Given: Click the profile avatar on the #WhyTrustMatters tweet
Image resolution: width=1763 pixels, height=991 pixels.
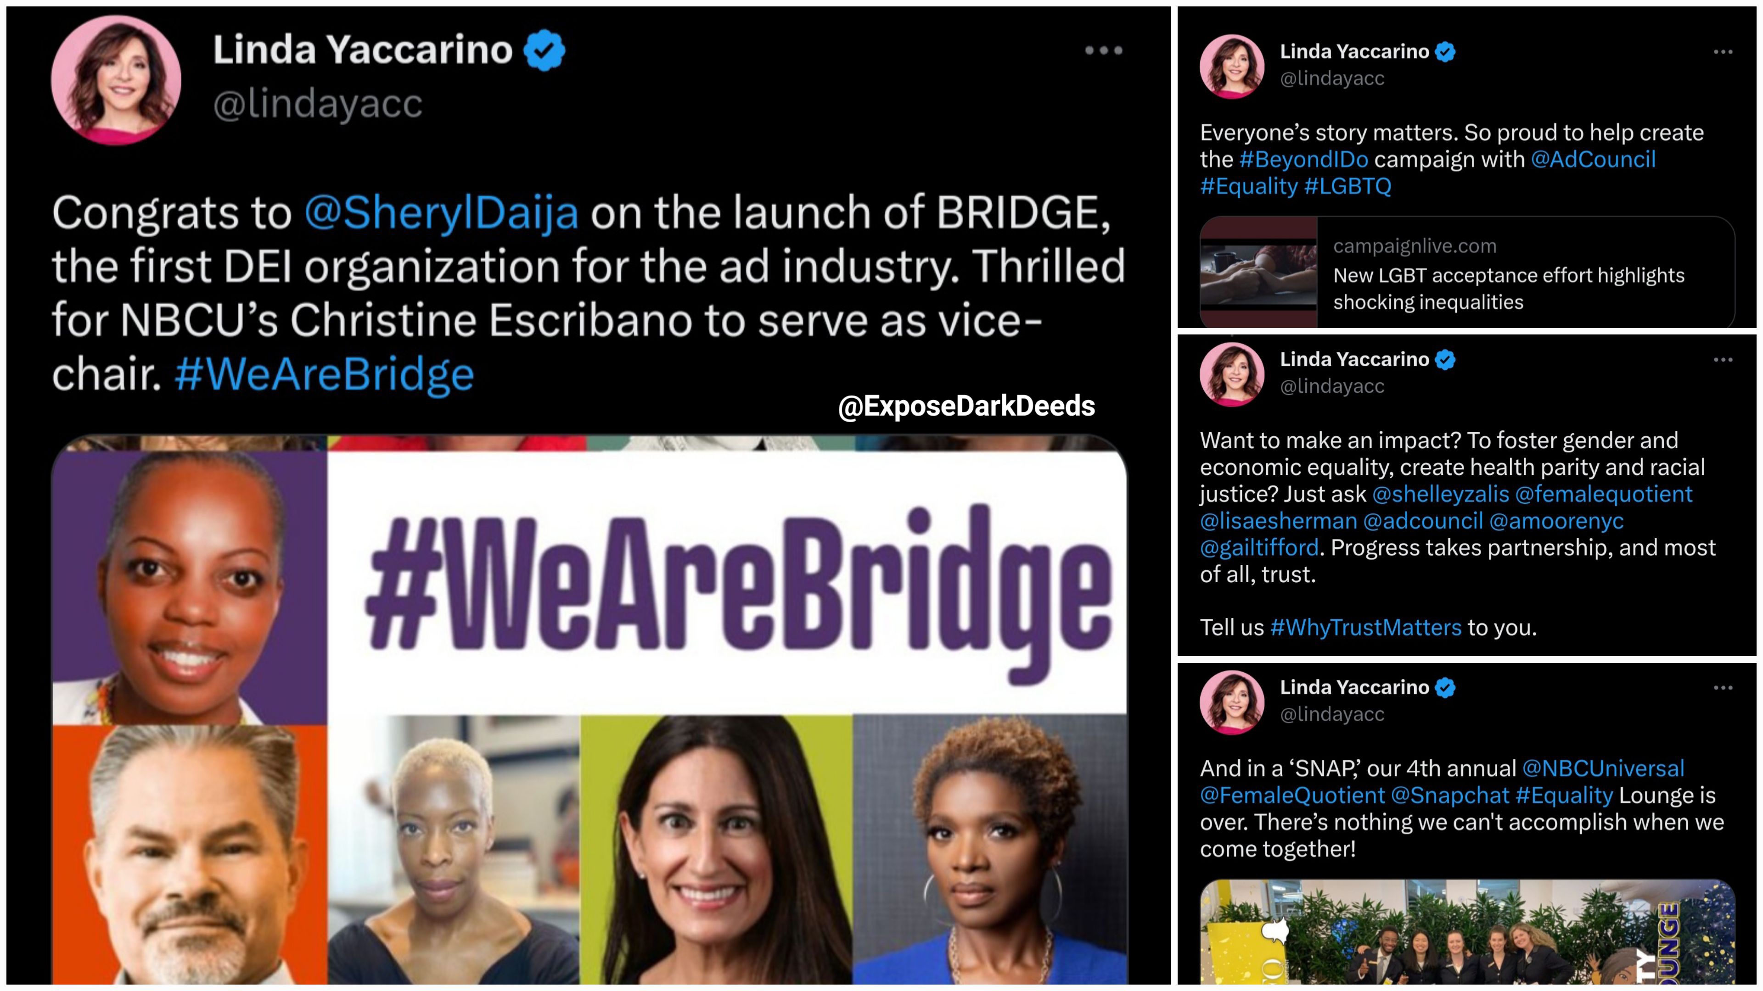Looking at the screenshot, I should pyautogui.click(x=1232, y=374).
